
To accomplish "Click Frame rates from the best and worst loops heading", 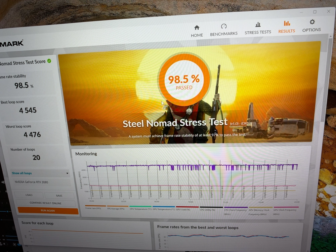I will [x=198, y=227].
